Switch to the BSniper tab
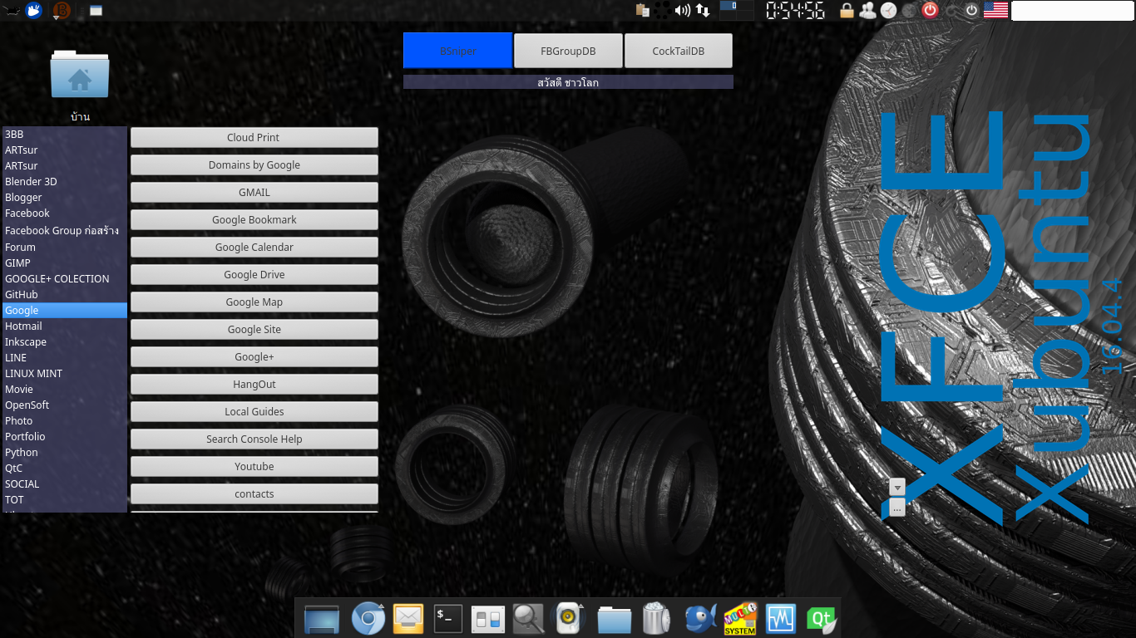The height and width of the screenshot is (638, 1136). (x=457, y=51)
